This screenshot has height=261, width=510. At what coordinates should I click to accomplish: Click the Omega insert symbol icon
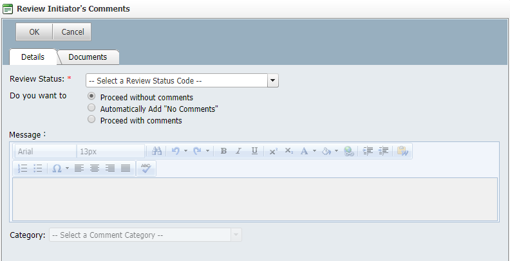point(57,168)
